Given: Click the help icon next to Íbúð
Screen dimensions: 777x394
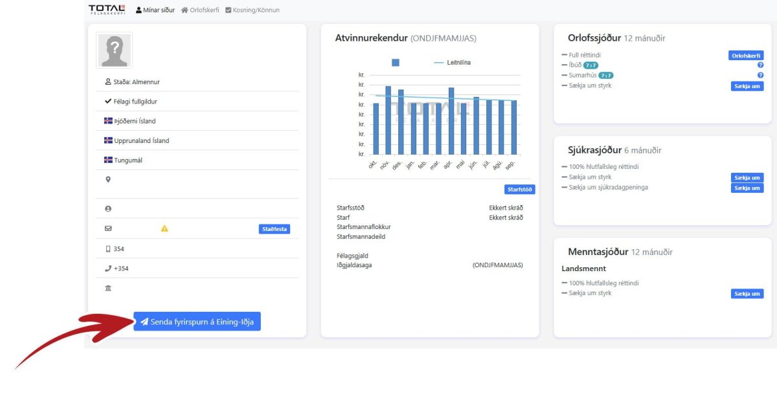Looking at the screenshot, I should coord(760,65).
